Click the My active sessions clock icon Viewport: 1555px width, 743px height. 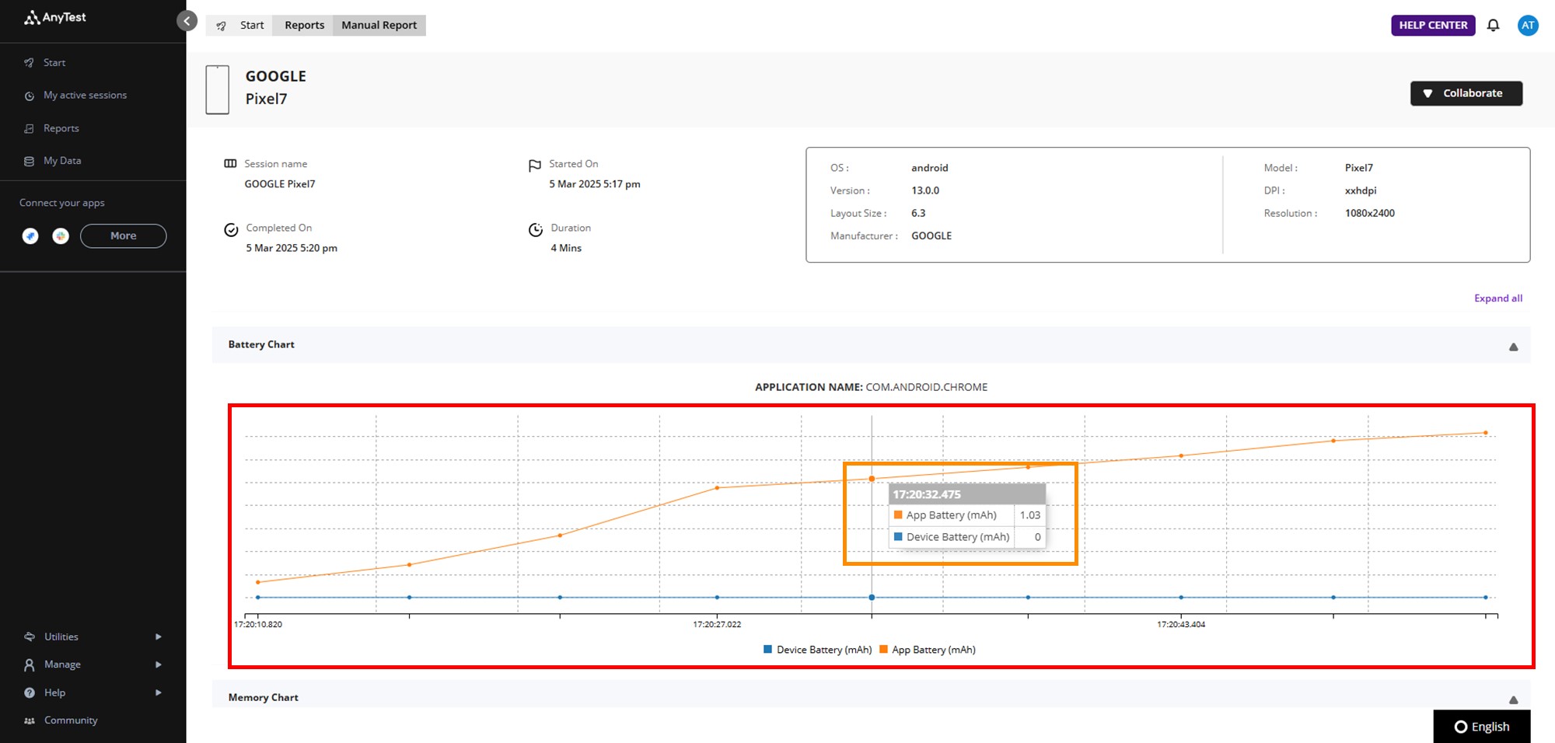(x=29, y=96)
